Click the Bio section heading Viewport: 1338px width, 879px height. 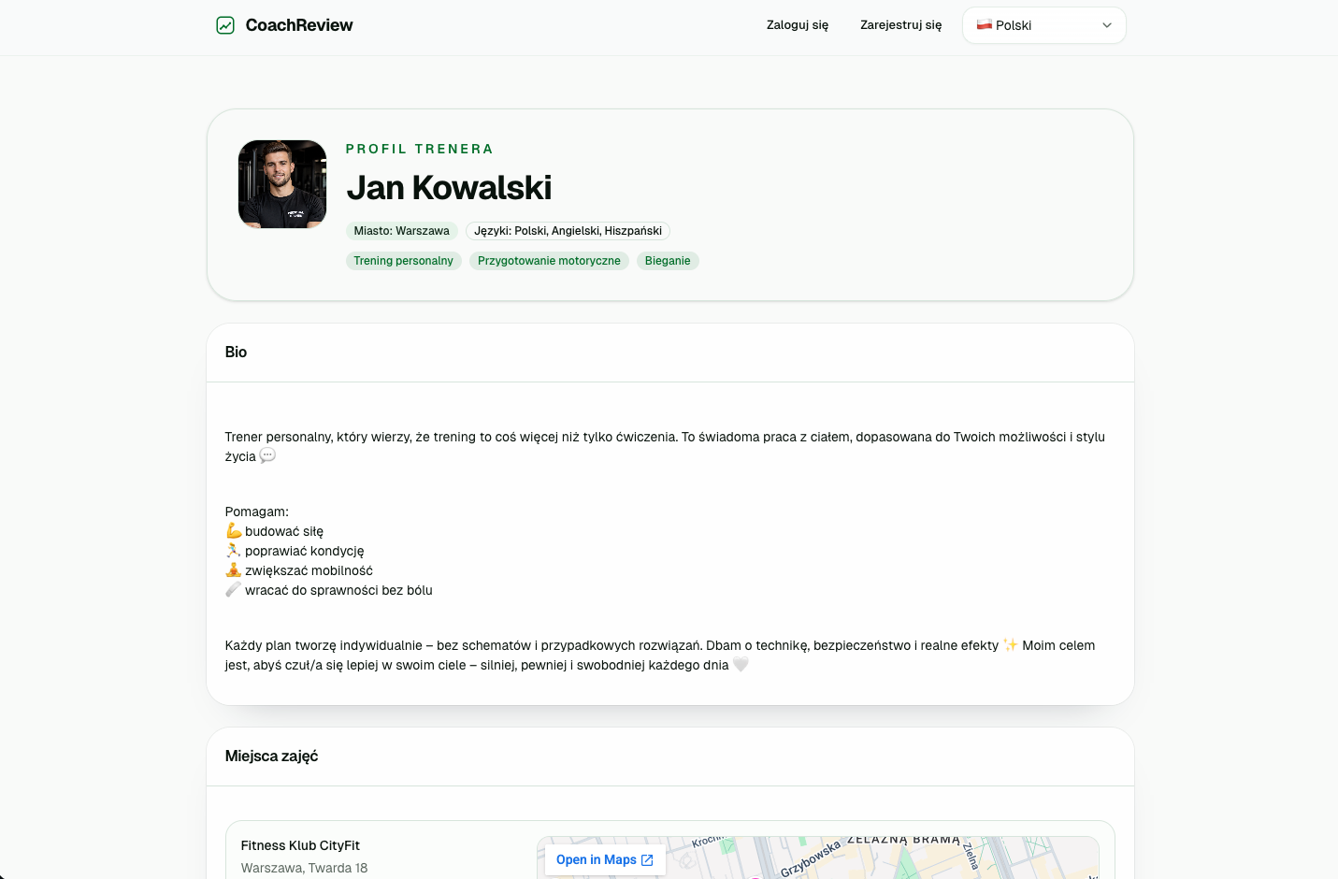tap(236, 353)
